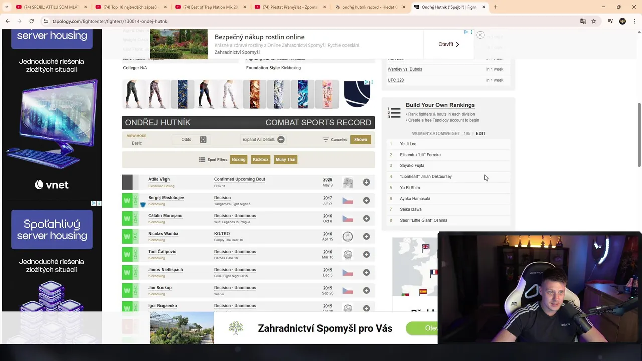Expand Sergej Maslobojev bout details
This screenshot has width=642, height=361.
click(x=366, y=200)
